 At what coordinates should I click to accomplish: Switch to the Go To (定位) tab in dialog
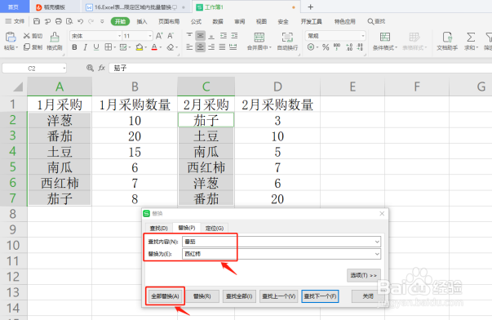215,228
